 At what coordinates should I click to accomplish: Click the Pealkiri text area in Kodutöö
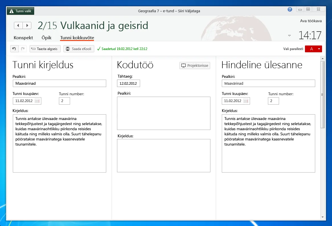coord(164,113)
